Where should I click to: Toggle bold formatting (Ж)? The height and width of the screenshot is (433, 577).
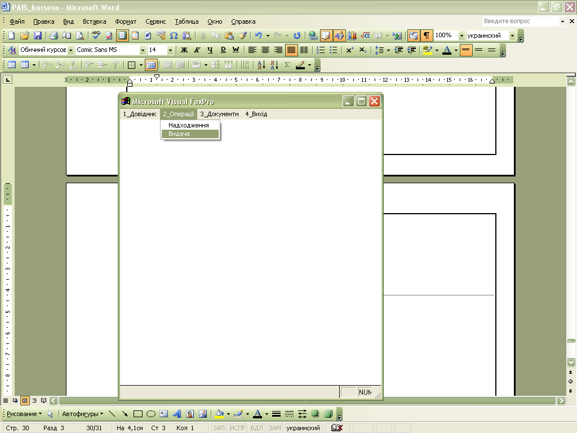[x=184, y=50]
